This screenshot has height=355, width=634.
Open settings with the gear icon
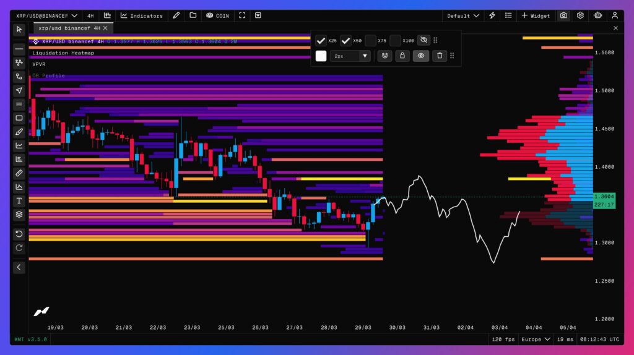pyautogui.click(x=580, y=15)
